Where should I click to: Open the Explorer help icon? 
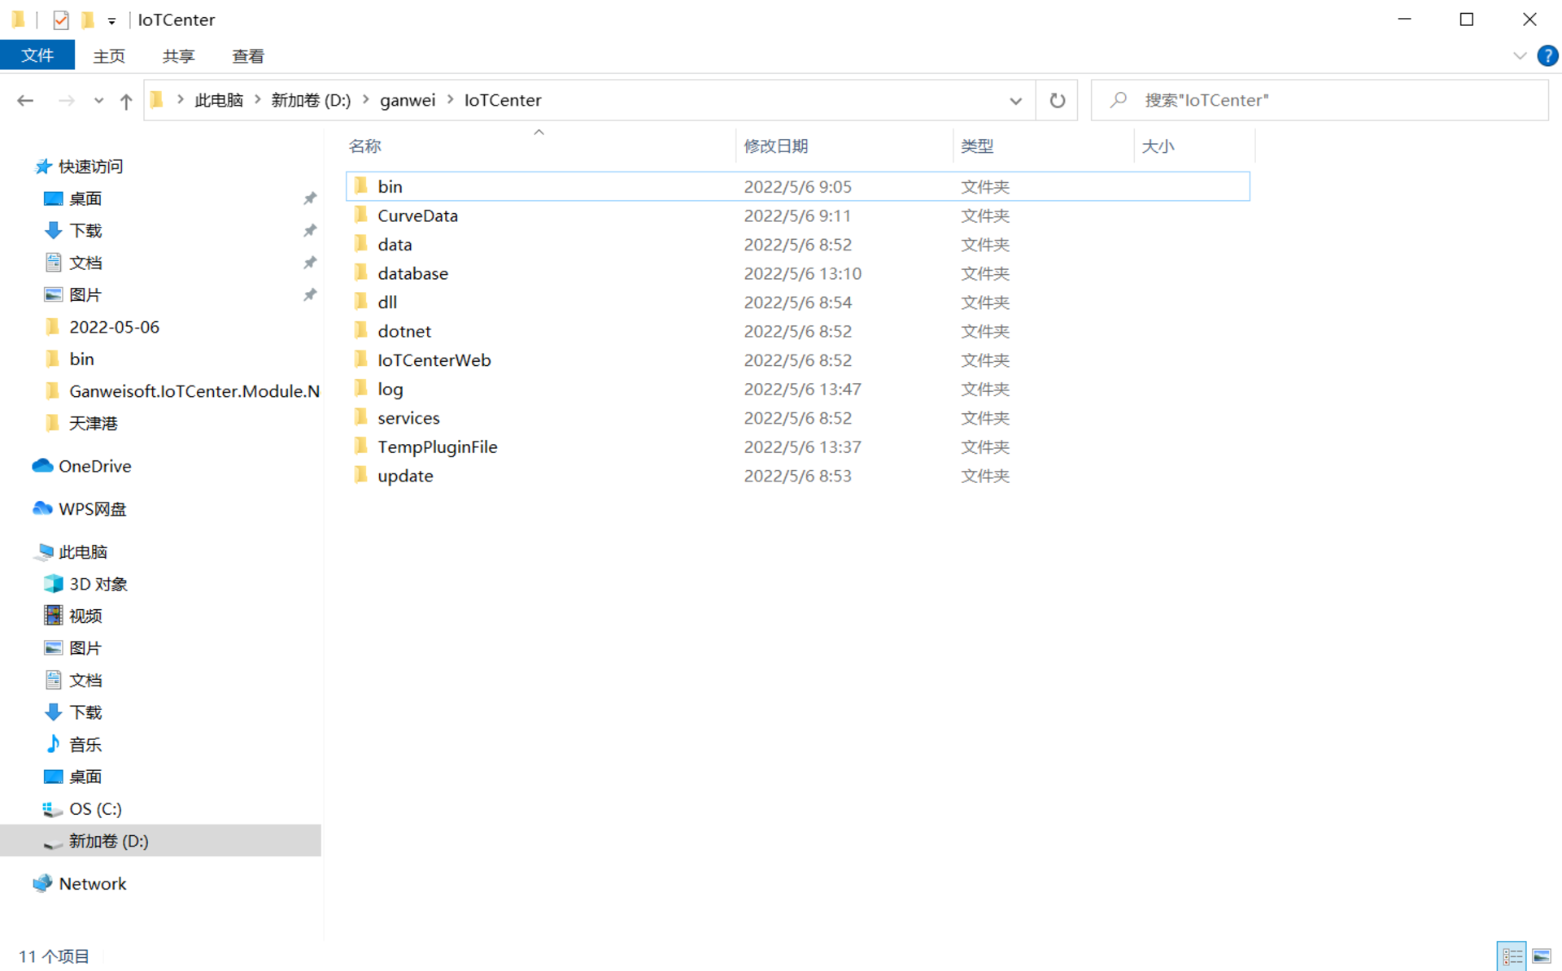pyautogui.click(x=1547, y=56)
